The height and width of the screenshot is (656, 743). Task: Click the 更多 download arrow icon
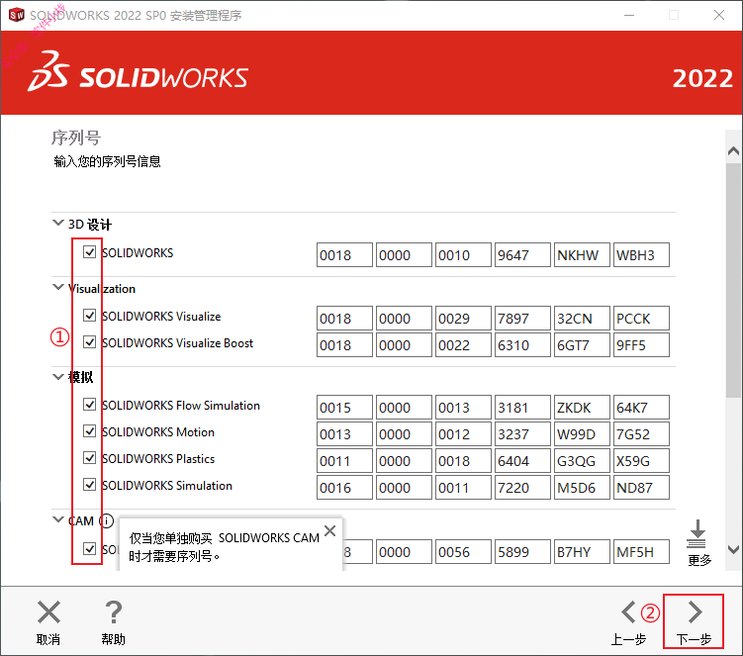[x=697, y=534]
